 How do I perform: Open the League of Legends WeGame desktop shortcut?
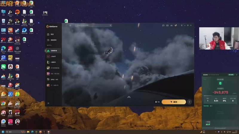coord(24,22)
